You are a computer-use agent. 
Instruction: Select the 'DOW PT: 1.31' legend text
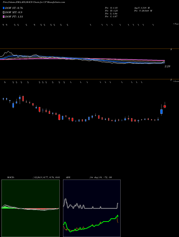coord(14,17)
